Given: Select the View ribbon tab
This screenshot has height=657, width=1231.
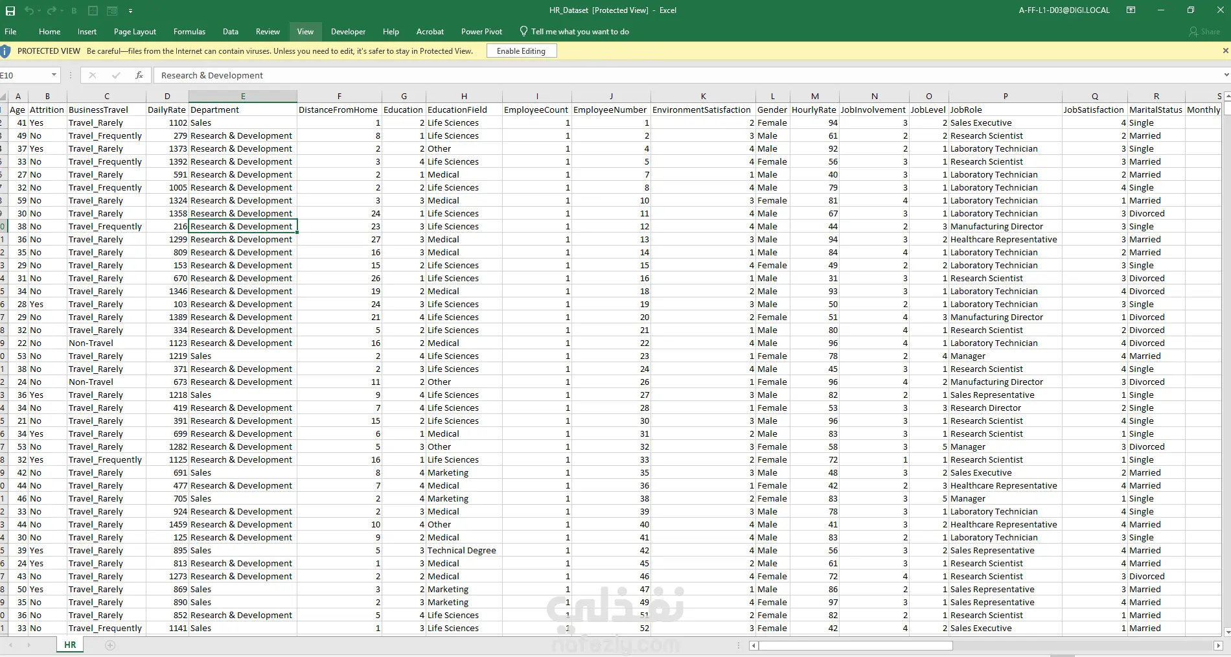Looking at the screenshot, I should [x=305, y=31].
